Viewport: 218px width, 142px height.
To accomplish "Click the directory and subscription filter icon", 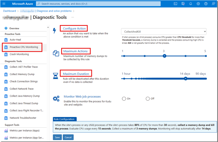I will (183, 4).
